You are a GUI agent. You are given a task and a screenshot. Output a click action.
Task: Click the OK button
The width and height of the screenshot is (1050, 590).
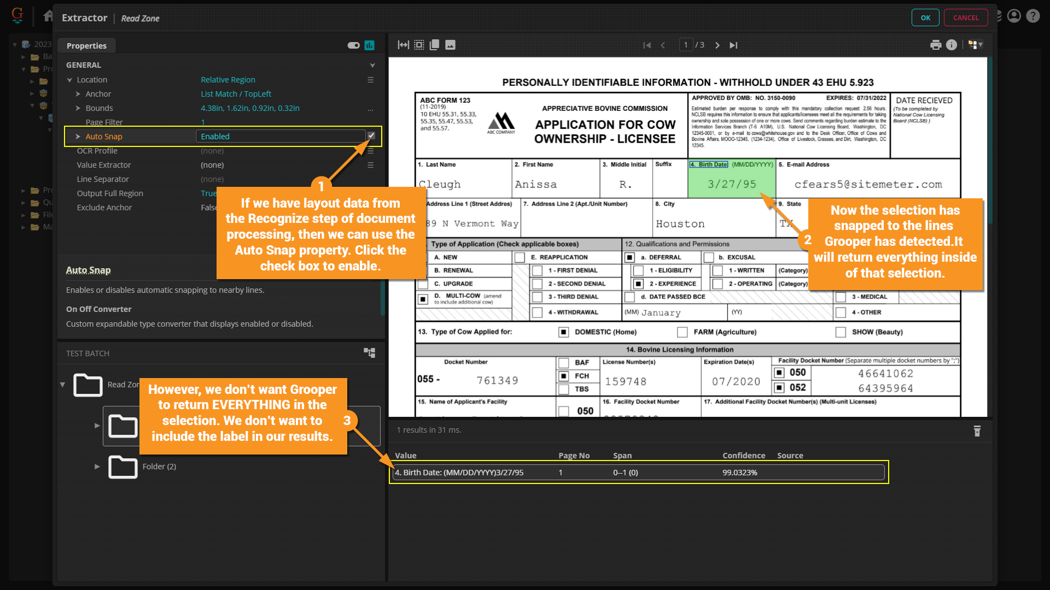click(925, 17)
